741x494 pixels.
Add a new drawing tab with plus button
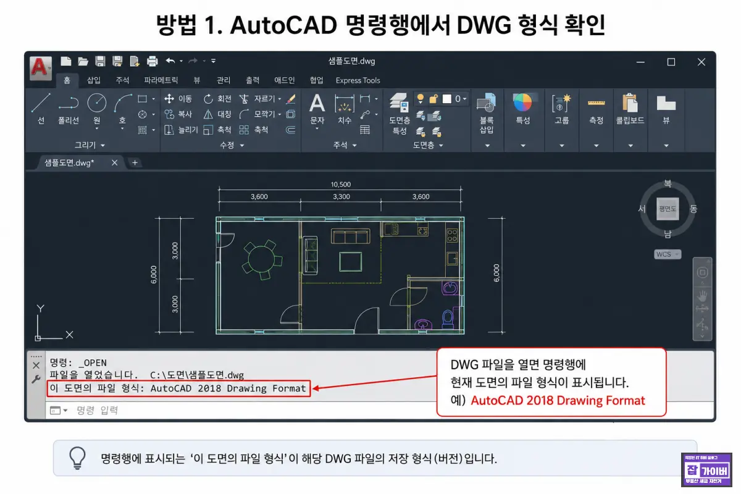pyautogui.click(x=135, y=162)
